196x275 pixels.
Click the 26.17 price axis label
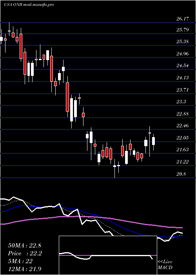[x=183, y=19]
